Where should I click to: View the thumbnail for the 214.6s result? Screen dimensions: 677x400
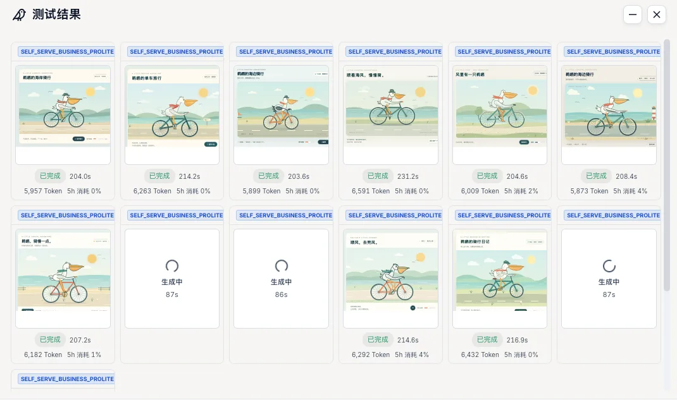391,279
